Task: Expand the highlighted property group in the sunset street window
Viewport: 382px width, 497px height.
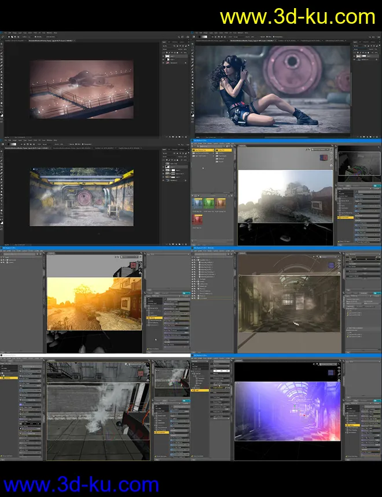Action: tap(148, 317)
